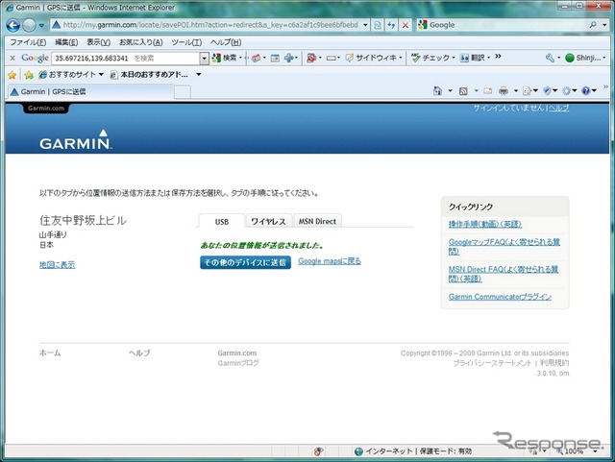Click the Garmin.com black tab link
This screenshot has width=615, height=462.
pyautogui.click(x=46, y=109)
